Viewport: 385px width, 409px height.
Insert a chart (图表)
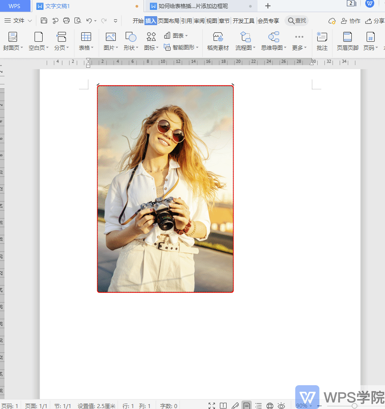(176, 35)
